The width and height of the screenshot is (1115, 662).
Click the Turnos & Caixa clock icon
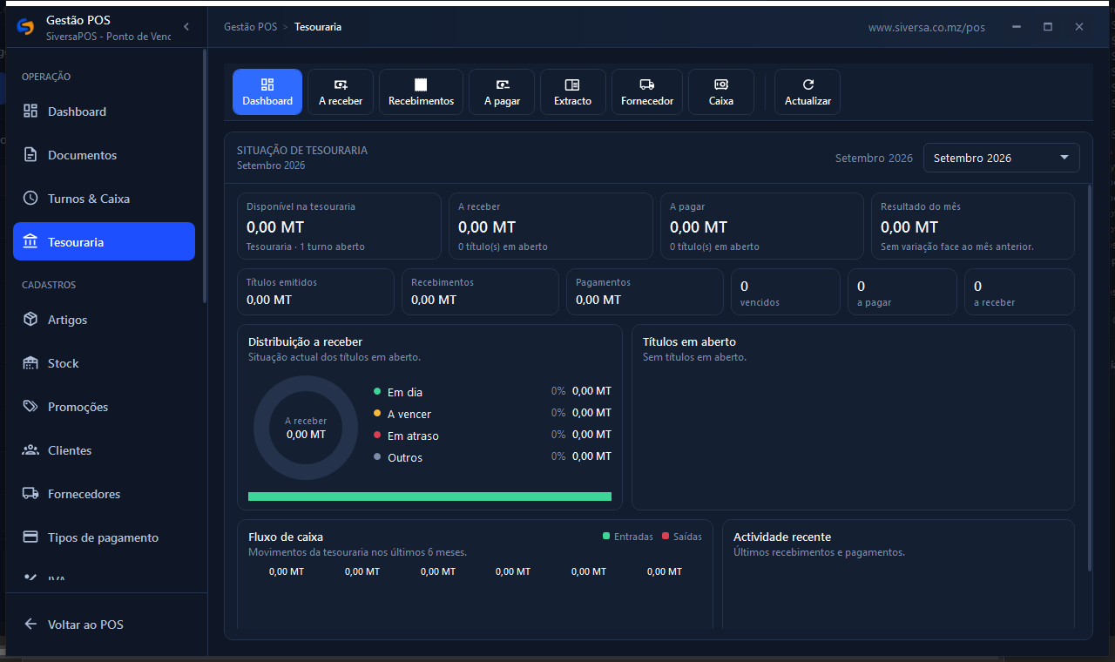(x=30, y=199)
